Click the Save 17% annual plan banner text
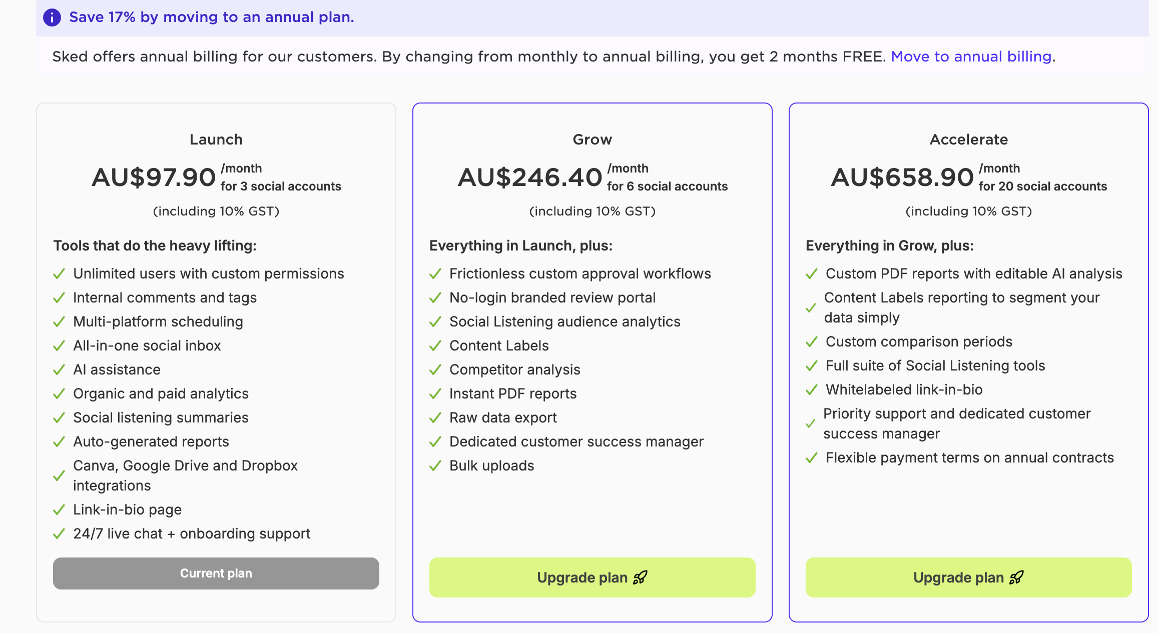1158x633 pixels. click(x=212, y=17)
